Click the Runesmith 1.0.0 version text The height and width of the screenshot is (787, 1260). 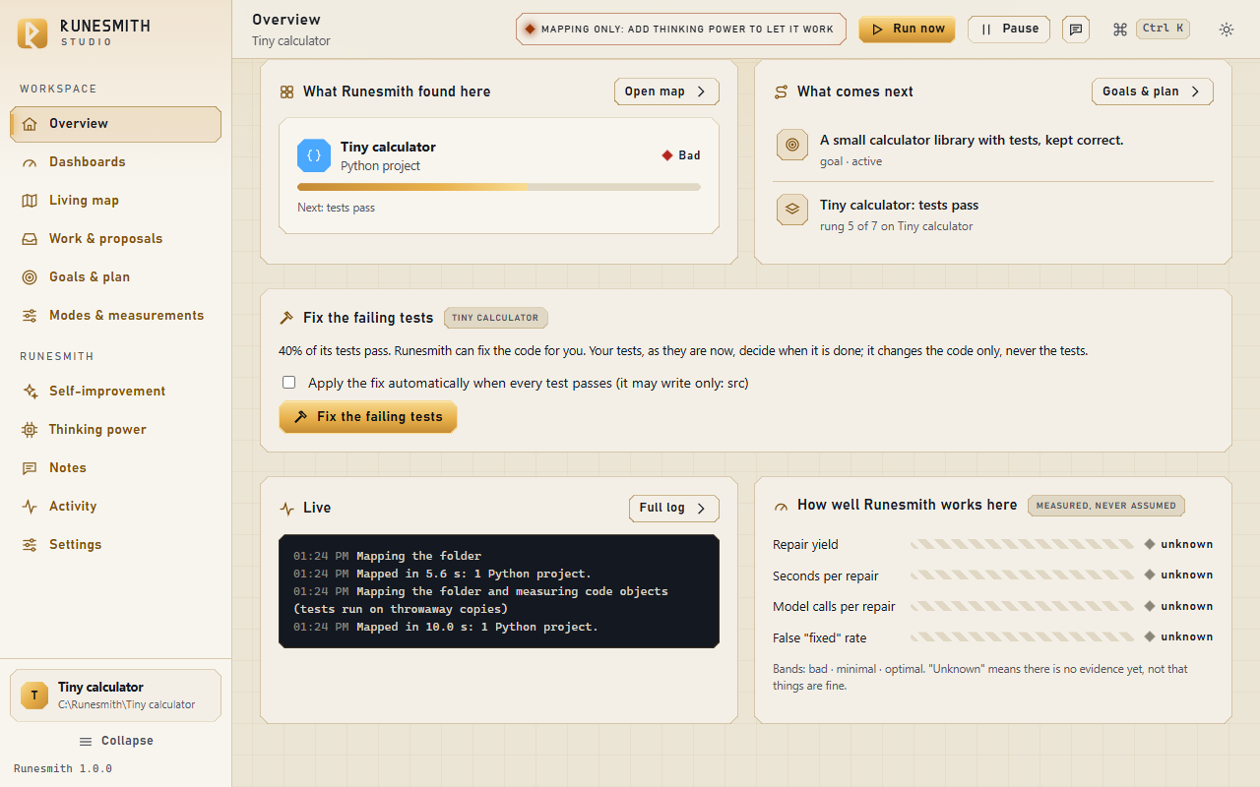[x=63, y=768]
